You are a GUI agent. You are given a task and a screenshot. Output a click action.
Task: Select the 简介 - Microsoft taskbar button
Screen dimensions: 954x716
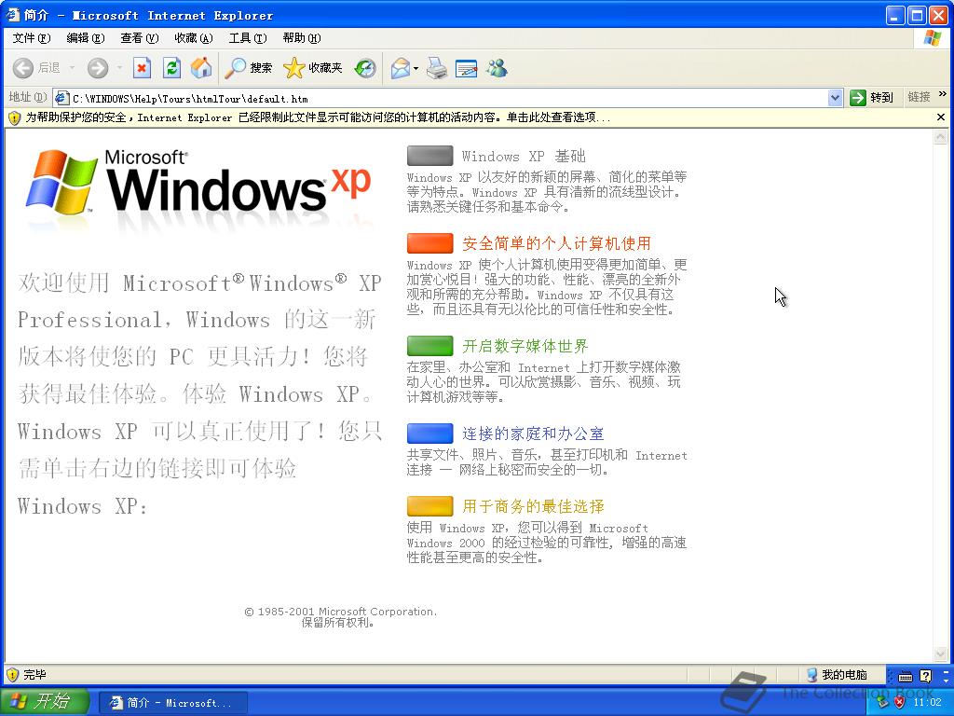pos(172,703)
